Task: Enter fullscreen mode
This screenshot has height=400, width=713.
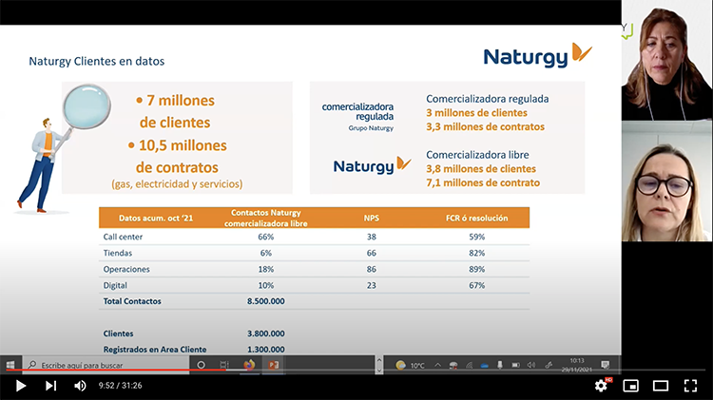Action: (690, 386)
